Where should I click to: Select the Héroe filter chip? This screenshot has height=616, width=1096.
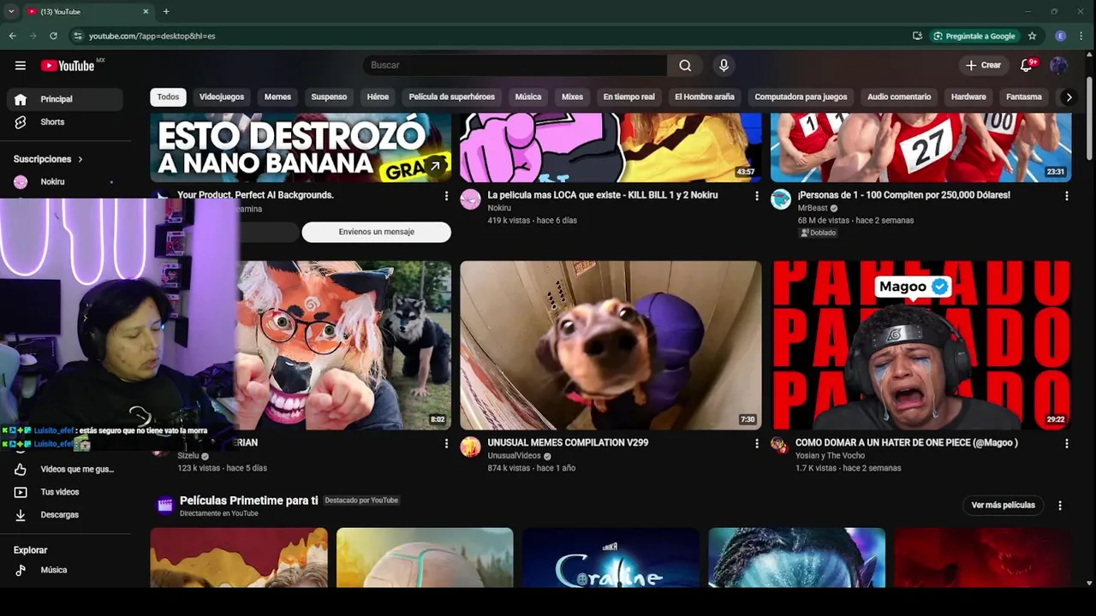click(378, 98)
